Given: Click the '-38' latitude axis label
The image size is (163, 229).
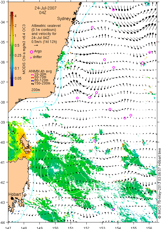Looking at the screenshot, I should point(2,102).
